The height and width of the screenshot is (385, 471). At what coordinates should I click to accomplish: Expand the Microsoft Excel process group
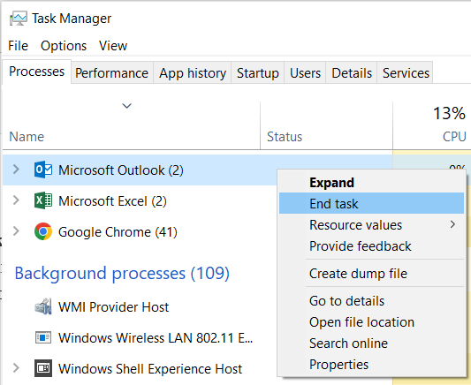(16, 200)
